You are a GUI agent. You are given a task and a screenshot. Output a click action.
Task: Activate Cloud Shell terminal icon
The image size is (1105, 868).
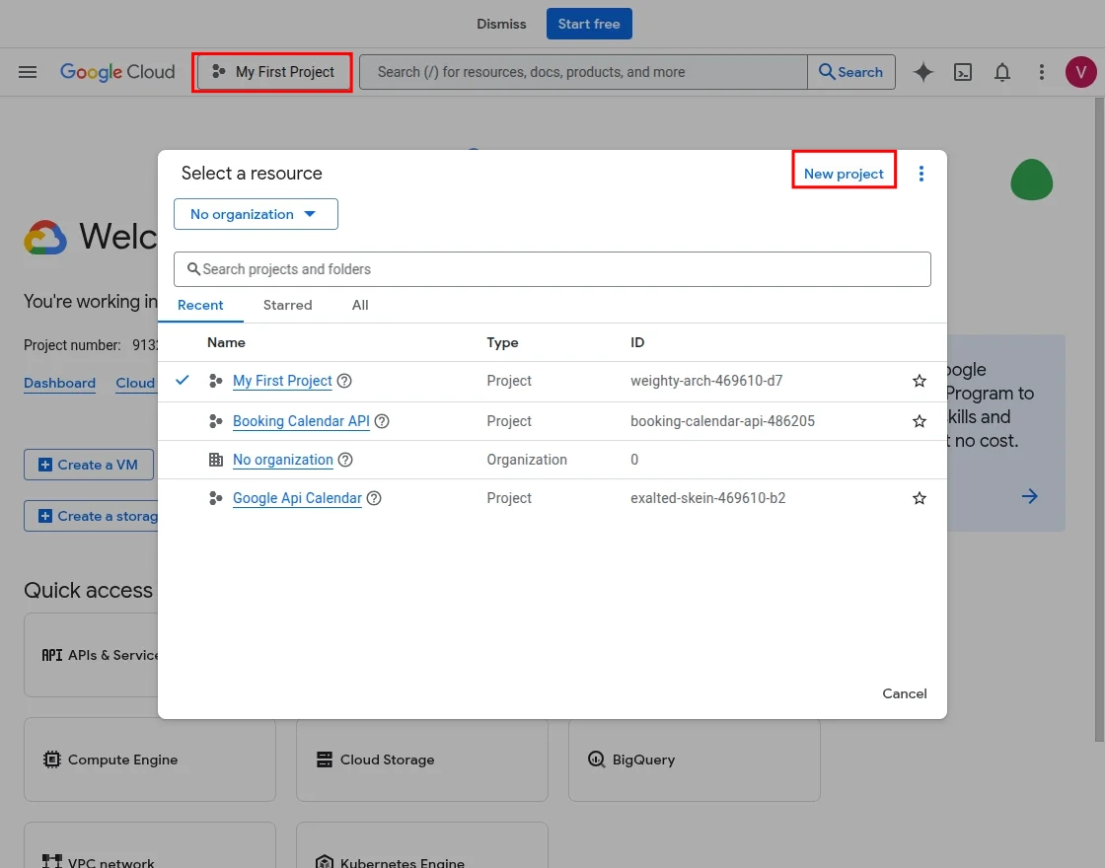(x=963, y=72)
